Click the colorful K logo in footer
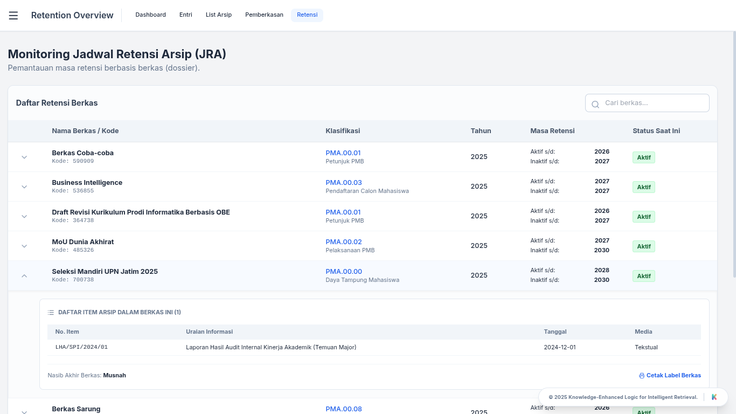This screenshot has height=414, width=736. 714,397
